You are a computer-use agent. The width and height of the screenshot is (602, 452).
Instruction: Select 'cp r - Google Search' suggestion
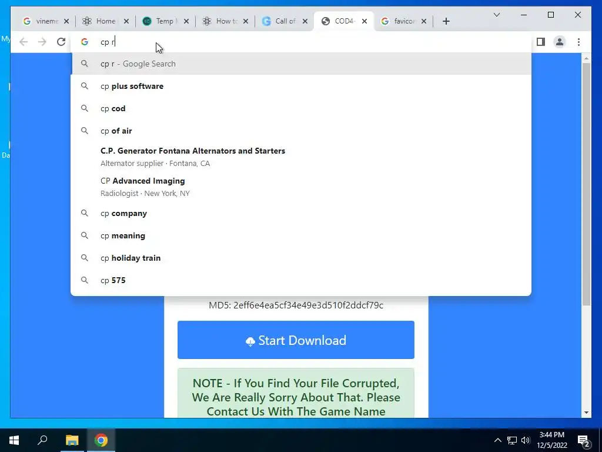point(302,64)
